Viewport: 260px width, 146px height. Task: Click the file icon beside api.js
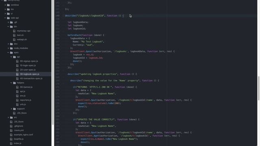(x=17, y=91)
